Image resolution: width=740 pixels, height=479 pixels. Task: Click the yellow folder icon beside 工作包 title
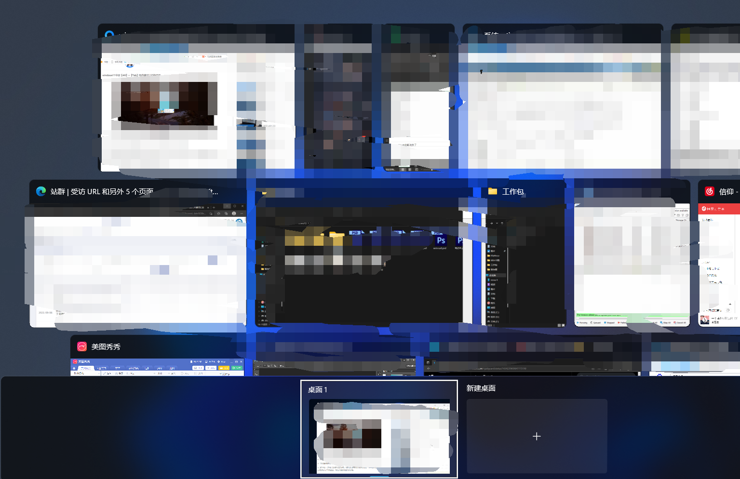[492, 191]
